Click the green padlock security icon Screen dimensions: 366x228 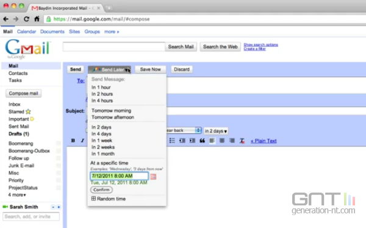coord(49,19)
